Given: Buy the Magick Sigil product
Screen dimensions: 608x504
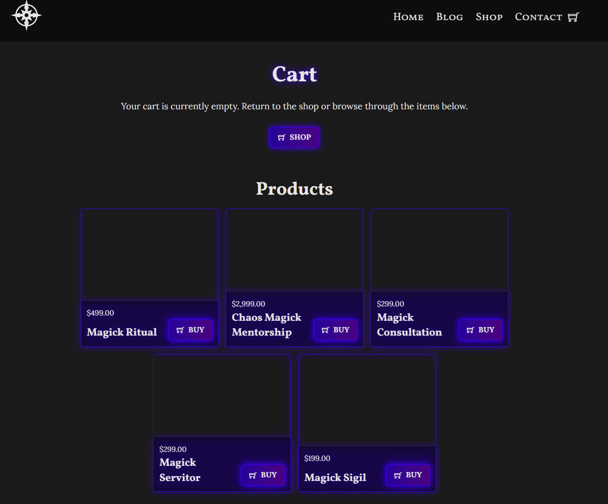Looking at the screenshot, I should coord(408,475).
